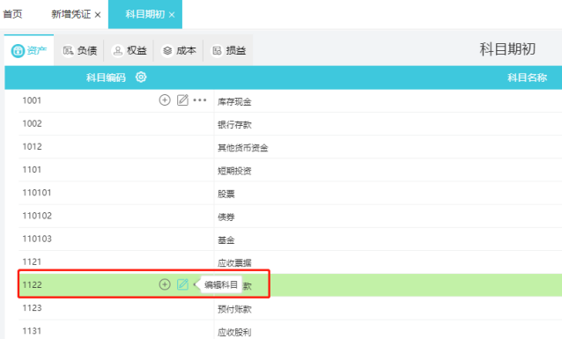562x339 pixels.
Task: Click the 短期投资 subject name
Action: click(x=234, y=171)
